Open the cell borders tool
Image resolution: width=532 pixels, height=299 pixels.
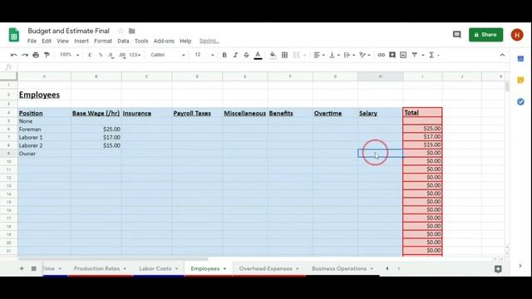tap(284, 55)
